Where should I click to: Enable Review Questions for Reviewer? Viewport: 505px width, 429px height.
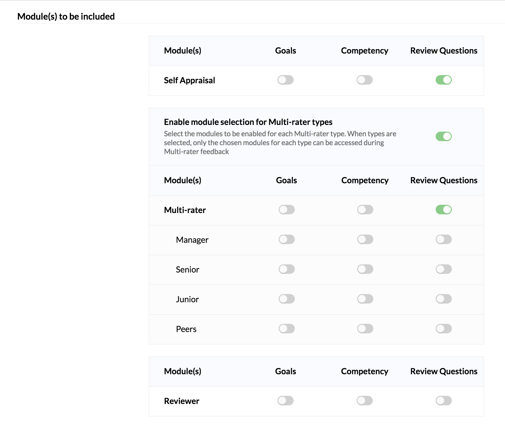click(444, 401)
